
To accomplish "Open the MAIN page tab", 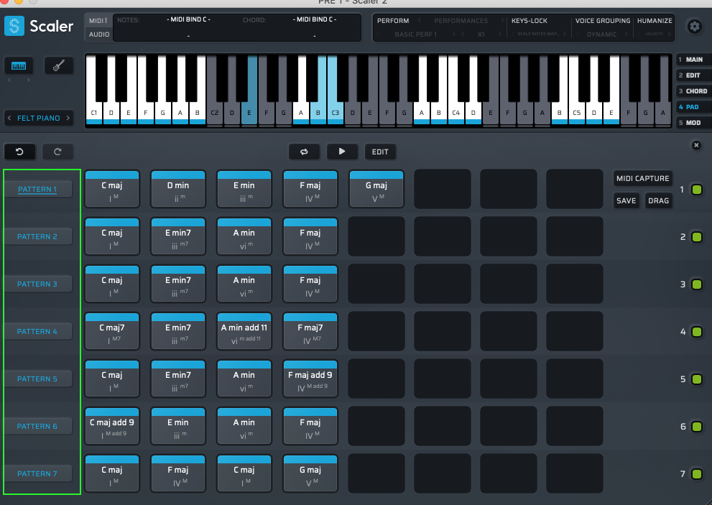I will pos(693,60).
